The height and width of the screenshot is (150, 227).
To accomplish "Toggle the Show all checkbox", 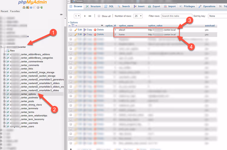I will [99, 16].
